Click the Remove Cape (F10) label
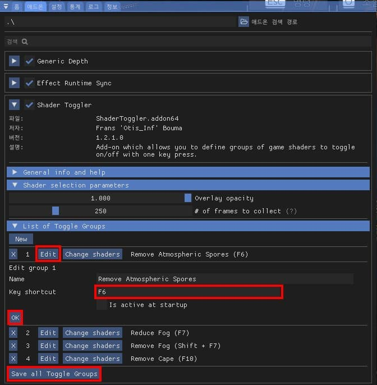 [164, 359]
